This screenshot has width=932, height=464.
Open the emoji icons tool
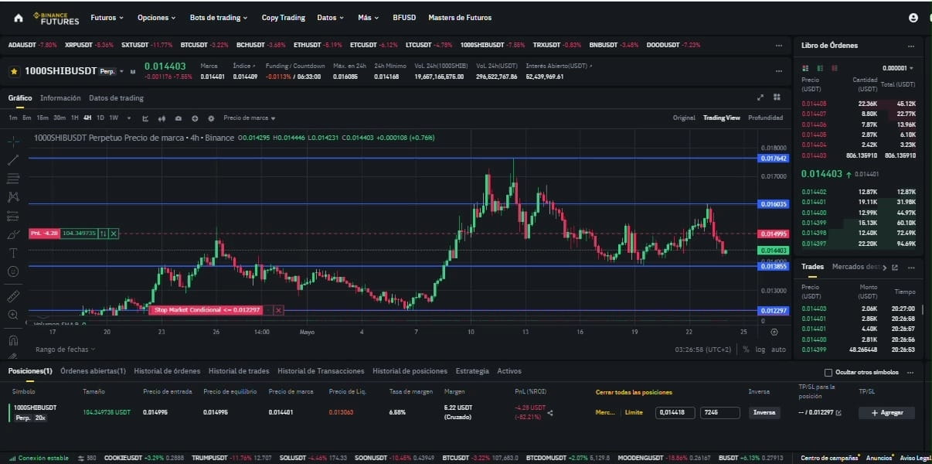(x=13, y=271)
